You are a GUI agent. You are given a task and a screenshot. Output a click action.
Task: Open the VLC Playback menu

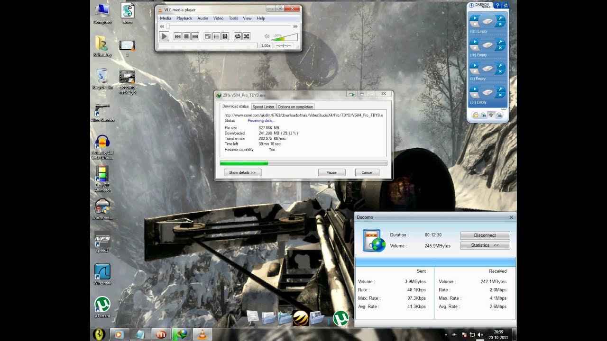pyautogui.click(x=184, y=18)
